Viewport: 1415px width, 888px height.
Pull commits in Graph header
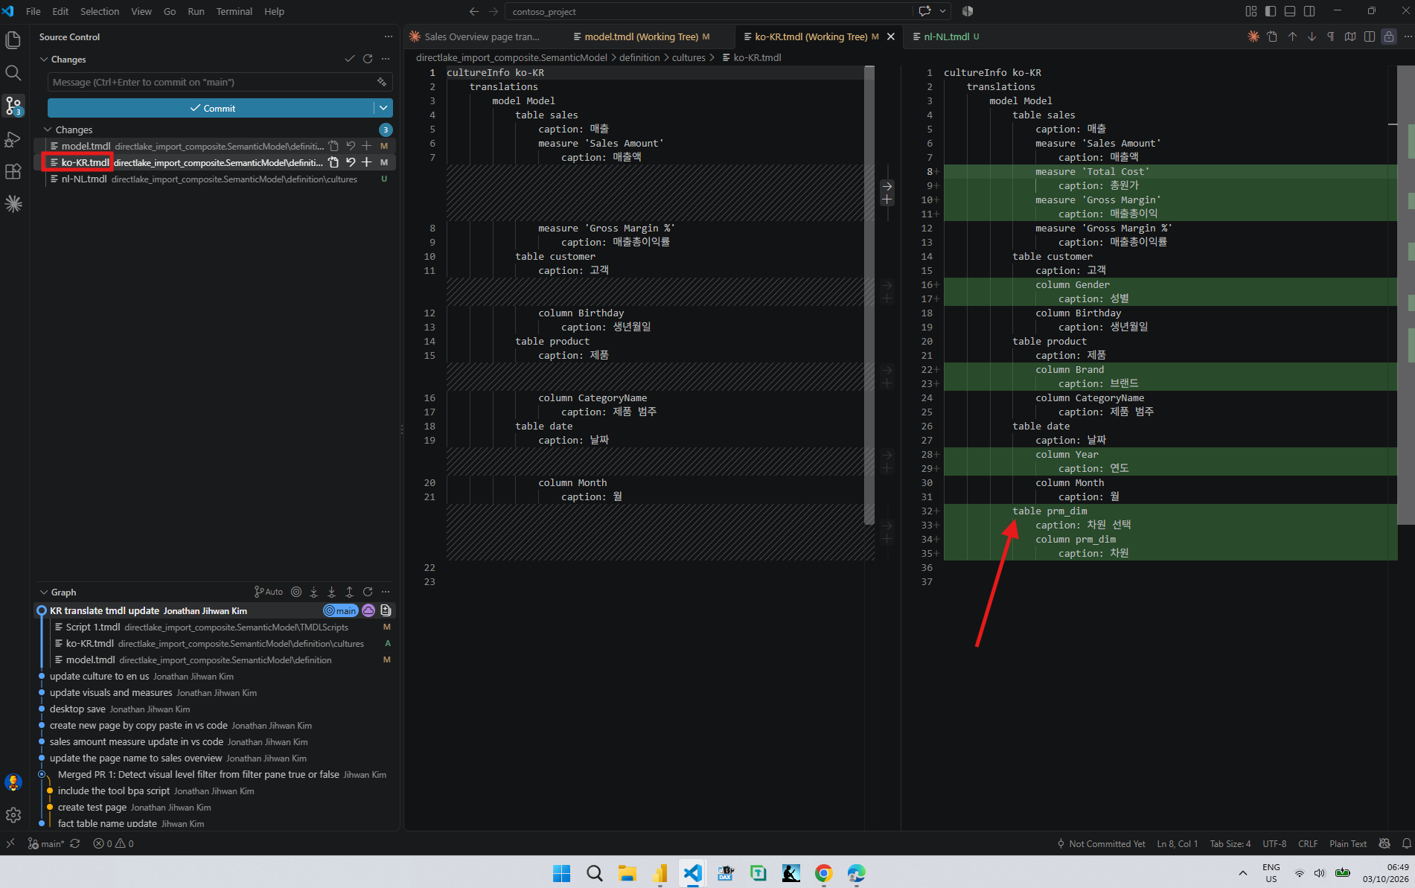(332, 592)
